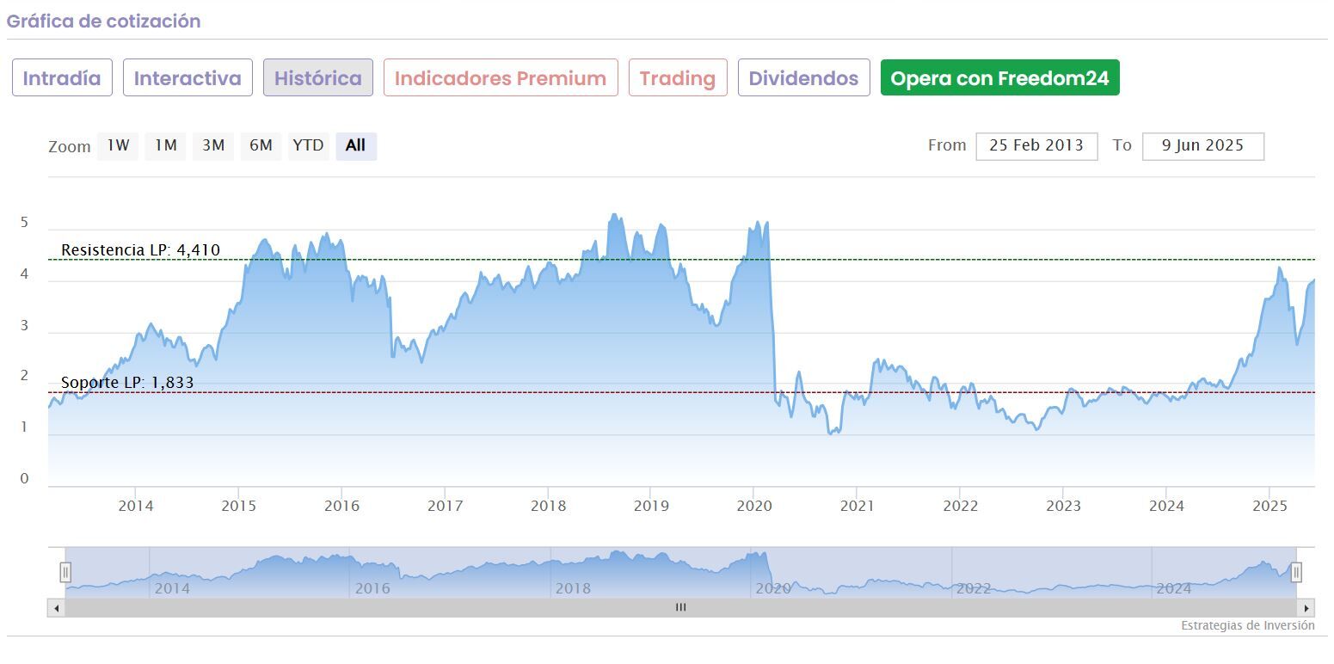Click the To date field
The image size is (1334, 664).
tap(1202, 146)
